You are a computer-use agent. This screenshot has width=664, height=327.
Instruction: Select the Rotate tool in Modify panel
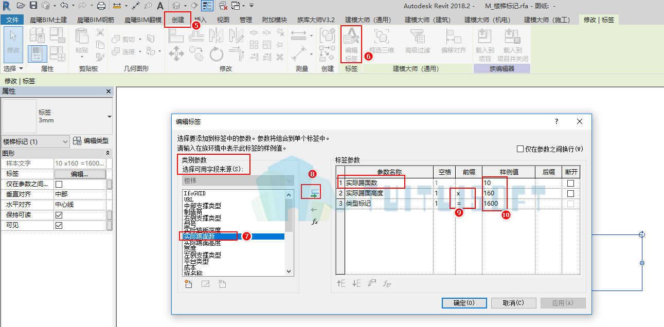pyautogui.click(x=217, y=53)
